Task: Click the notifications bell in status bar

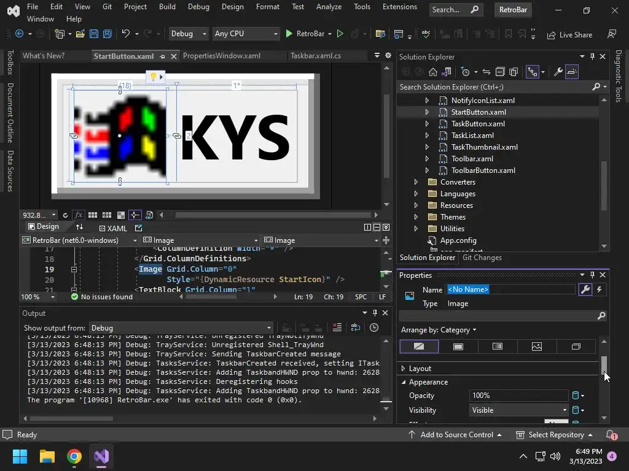Action: tap(611, 435)
